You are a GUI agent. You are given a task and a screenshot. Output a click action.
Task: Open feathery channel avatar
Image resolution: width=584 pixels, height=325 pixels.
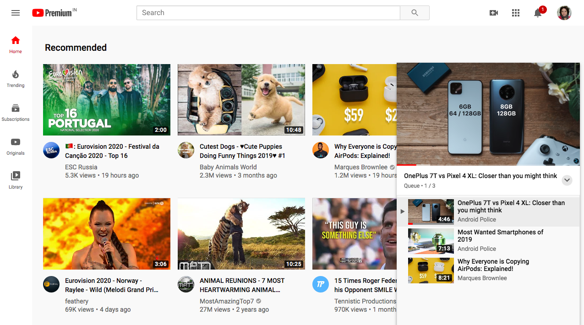(51, 284)
